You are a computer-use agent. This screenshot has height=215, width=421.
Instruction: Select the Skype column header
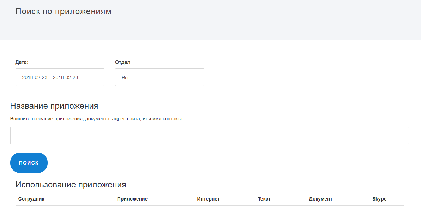tap(379, 199)
